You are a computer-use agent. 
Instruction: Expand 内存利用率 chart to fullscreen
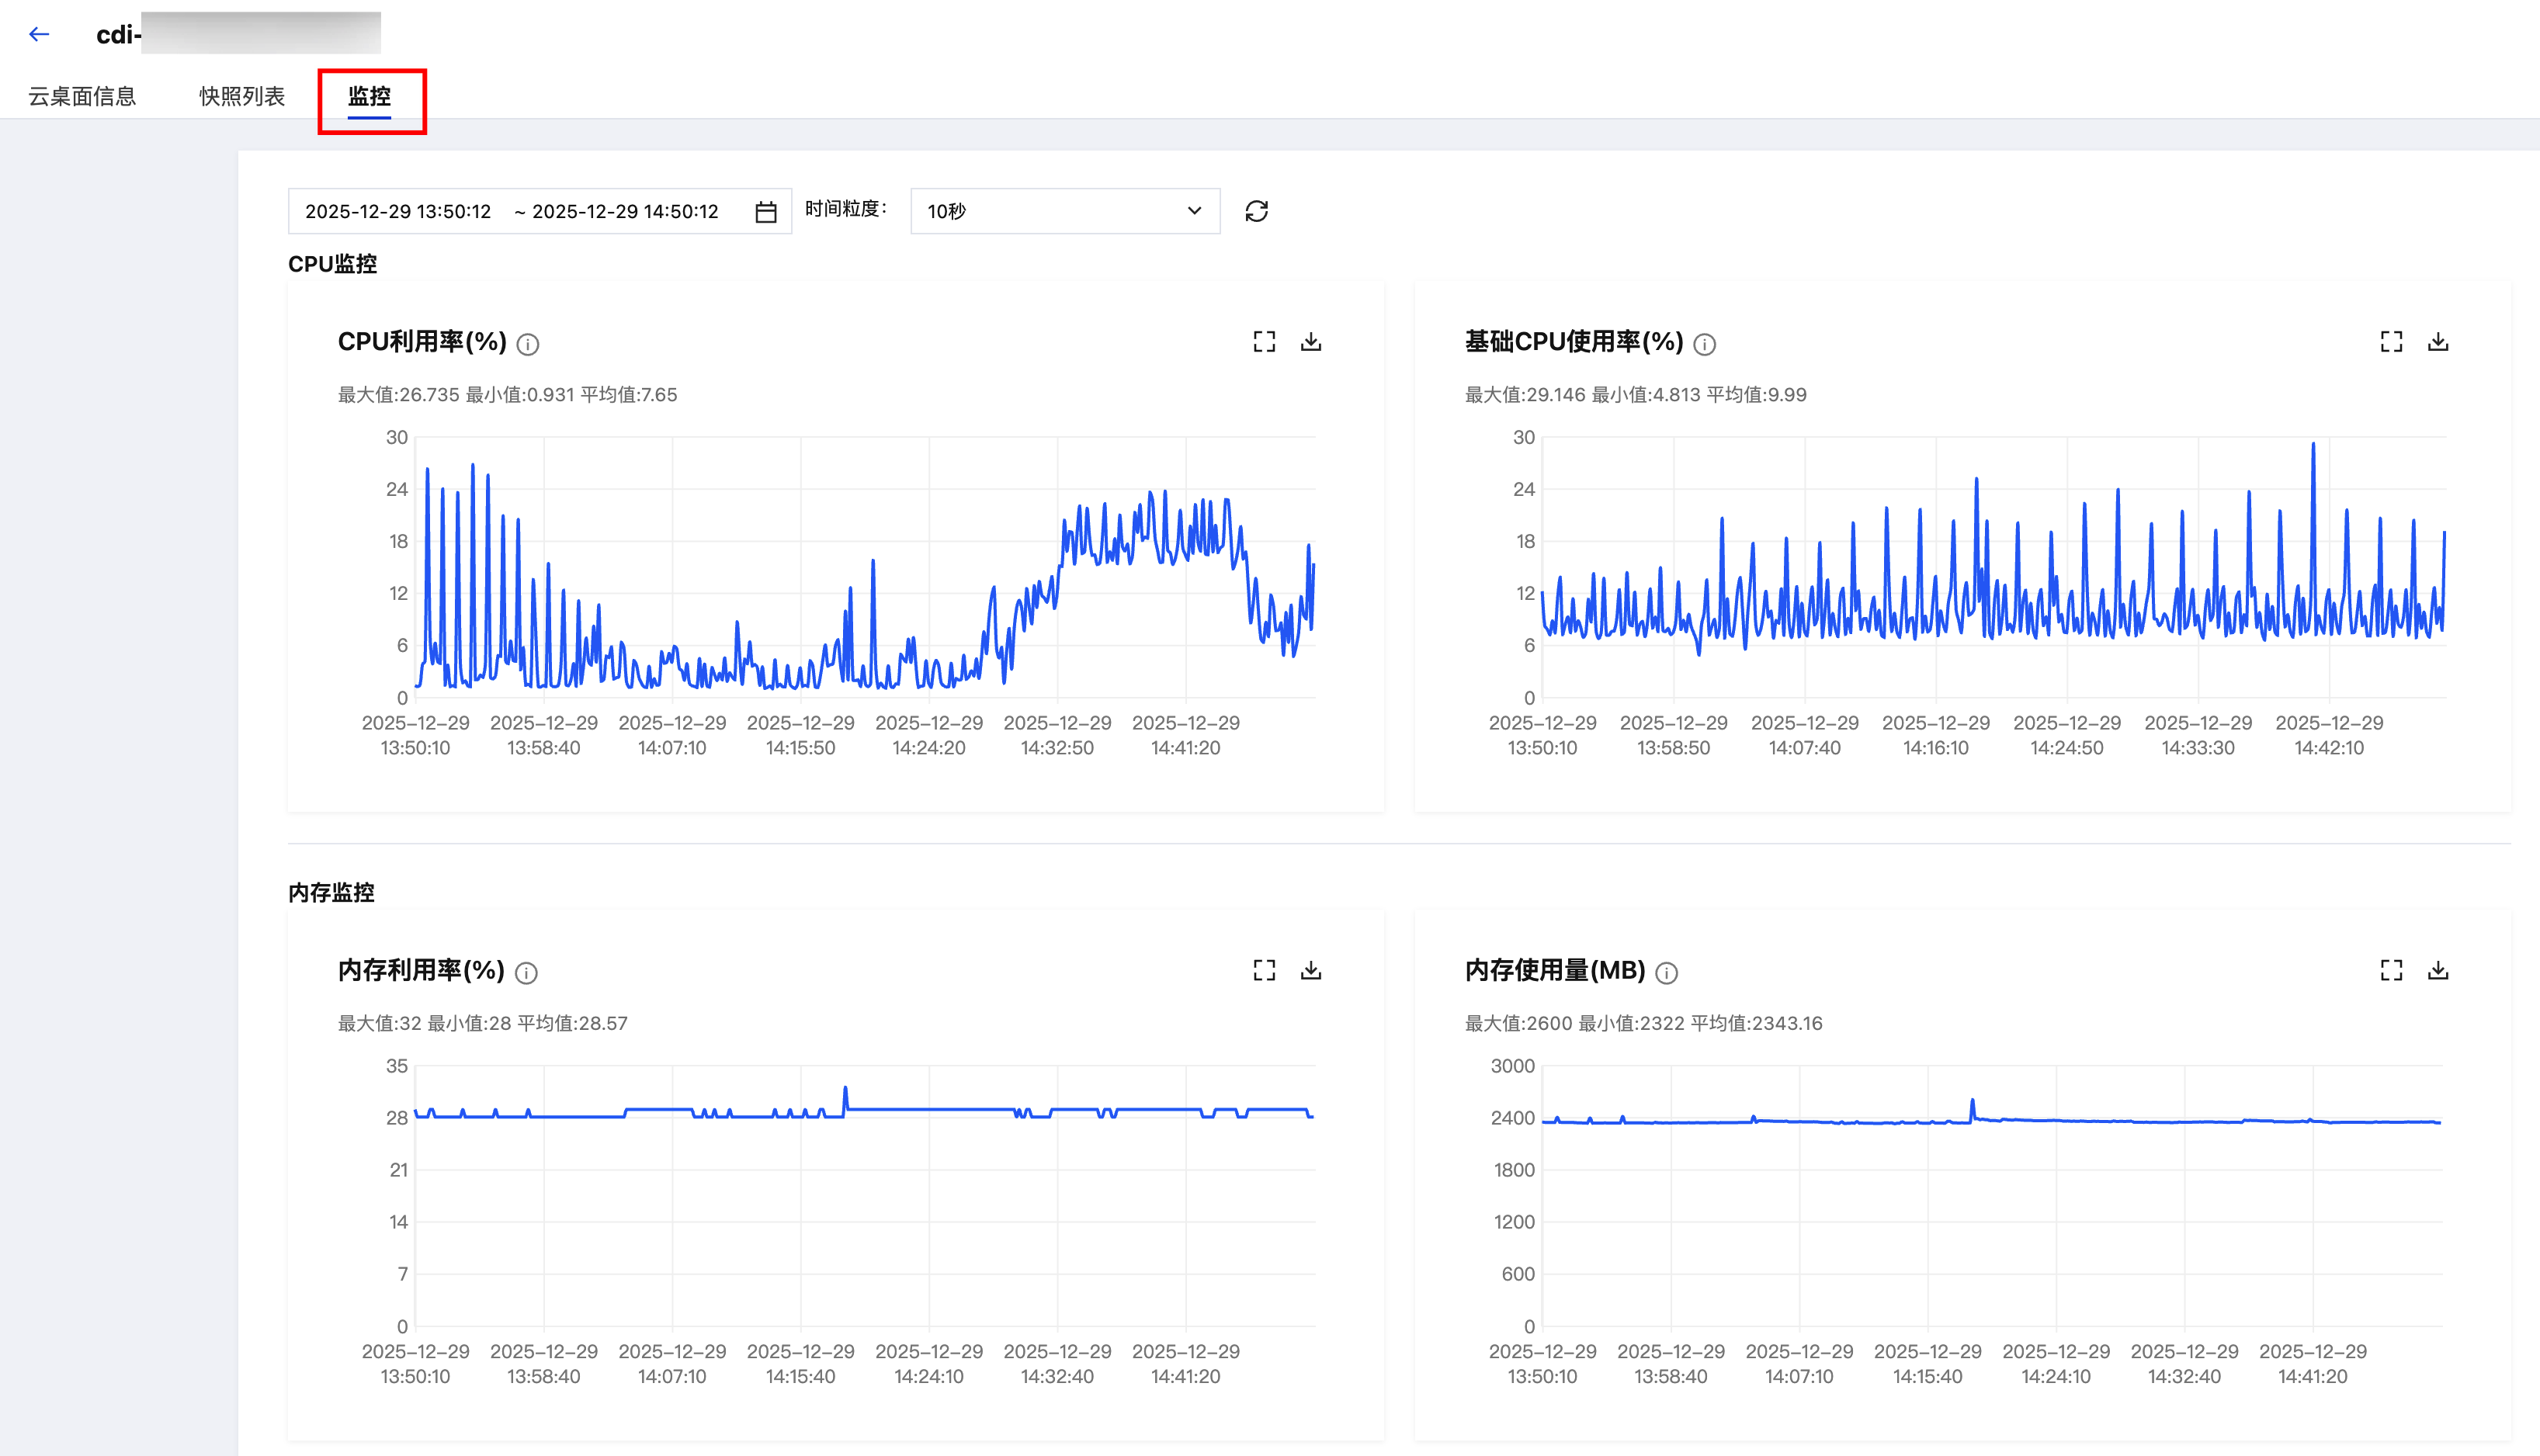pos(1264,970)
